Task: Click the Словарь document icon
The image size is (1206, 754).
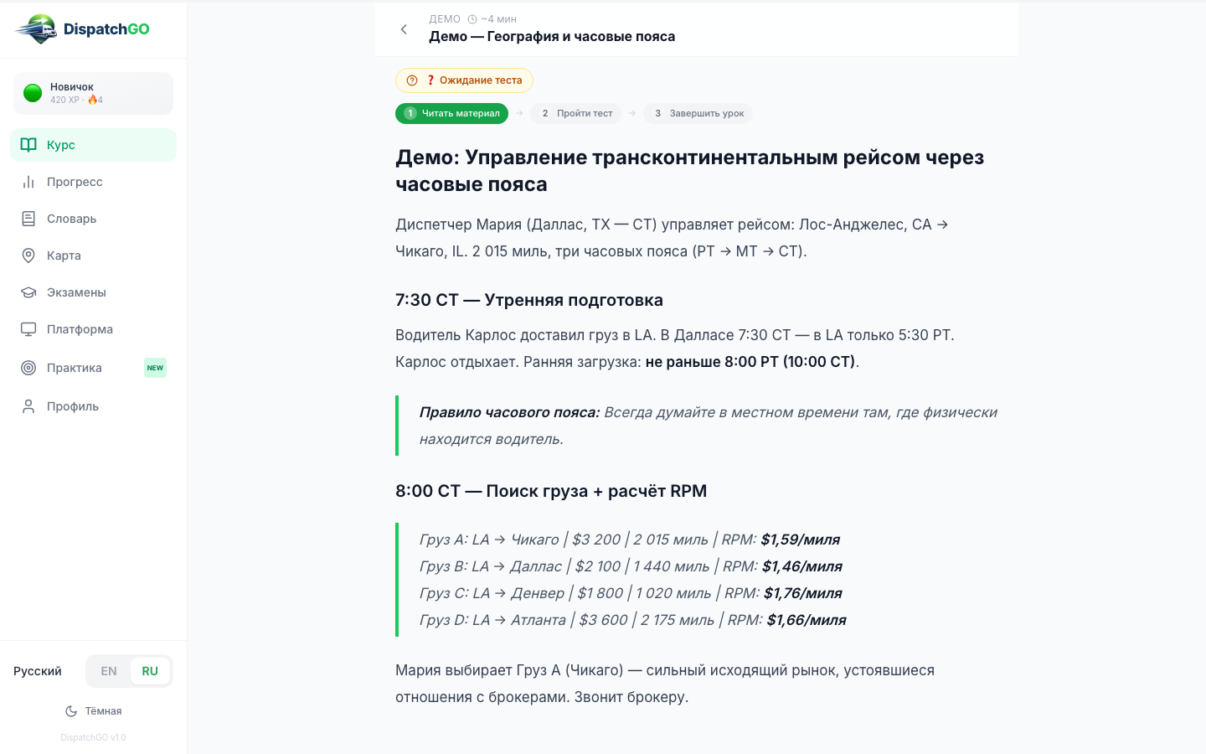Action: (x=28, y=219)
